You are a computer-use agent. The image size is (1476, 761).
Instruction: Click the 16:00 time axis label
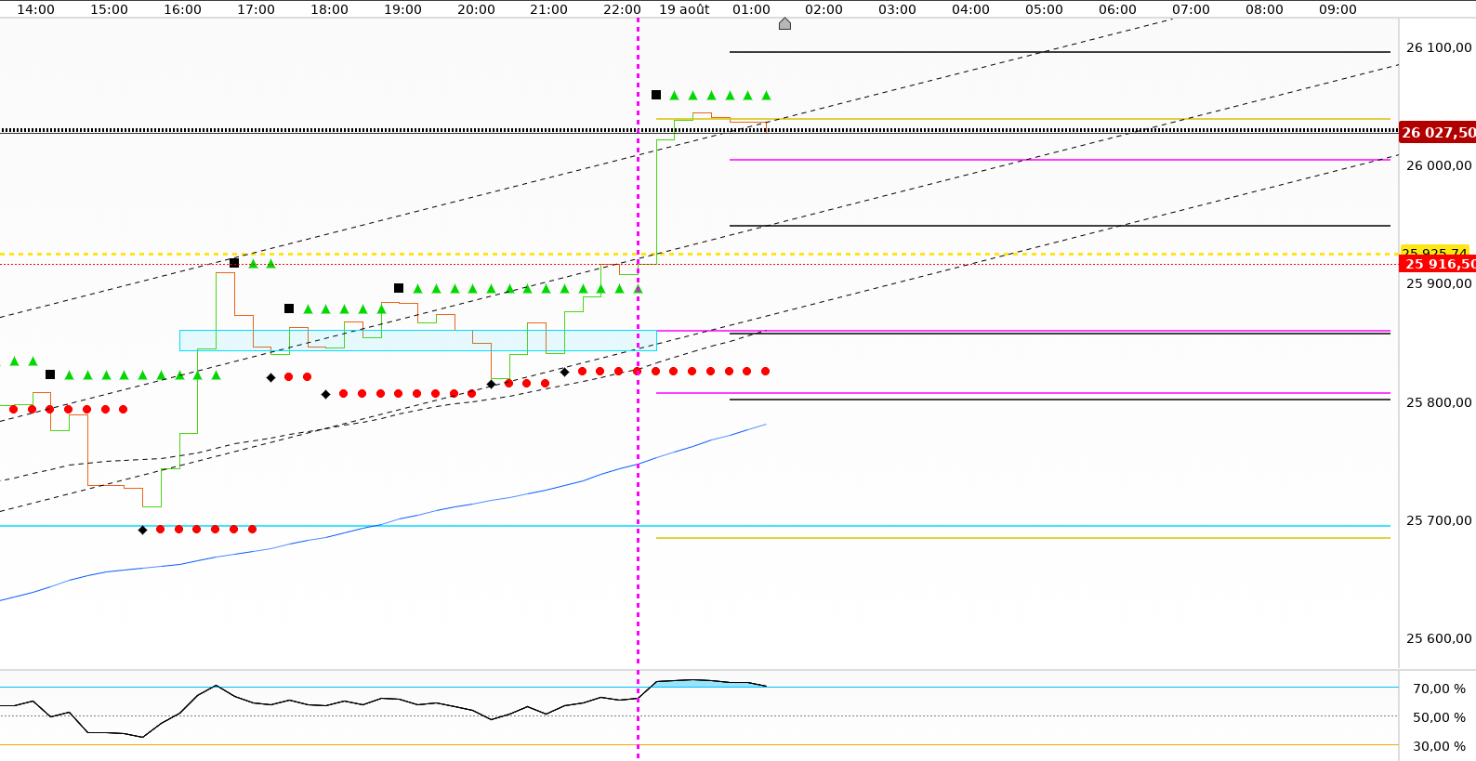(182, 9)
